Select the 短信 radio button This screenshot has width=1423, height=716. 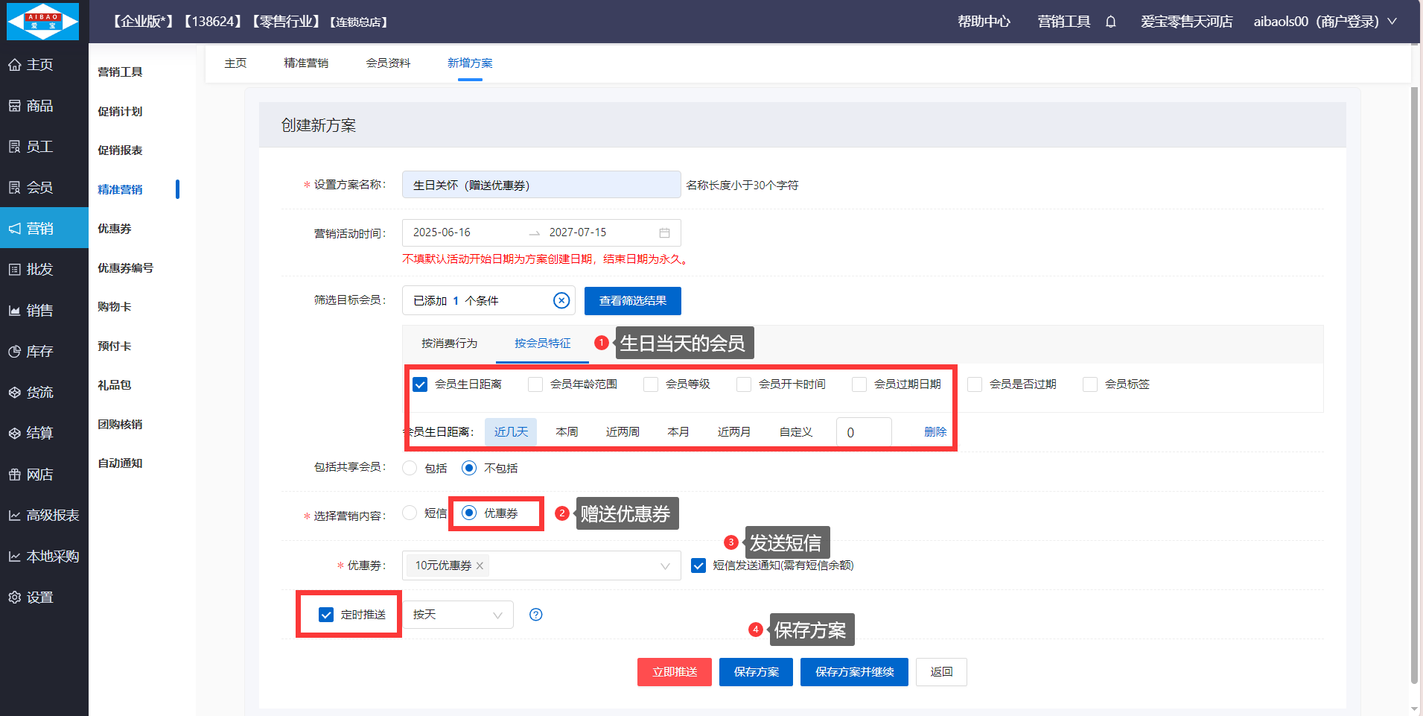tap(410, 513)
